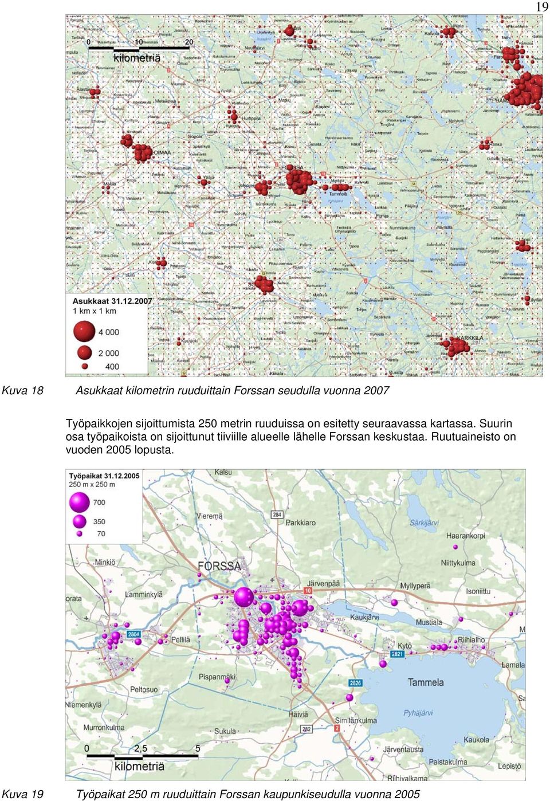This screenshot has height=801, width=550.
Task: Click the 'Kuva 19' figure label
Action: (x=22, y=794)
